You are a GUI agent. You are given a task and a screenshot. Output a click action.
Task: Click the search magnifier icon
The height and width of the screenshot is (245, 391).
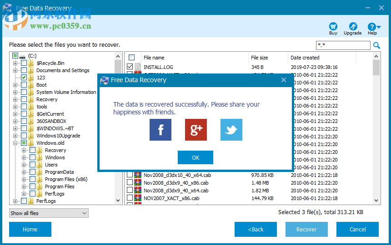pyautogui.click(x=376, y=45)
